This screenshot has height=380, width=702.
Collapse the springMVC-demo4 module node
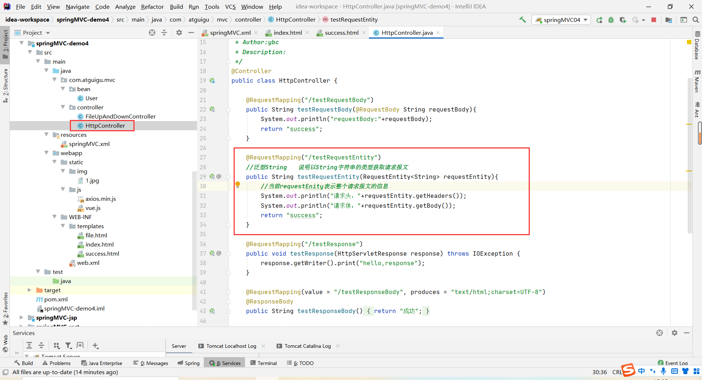(x=22, y=43)
